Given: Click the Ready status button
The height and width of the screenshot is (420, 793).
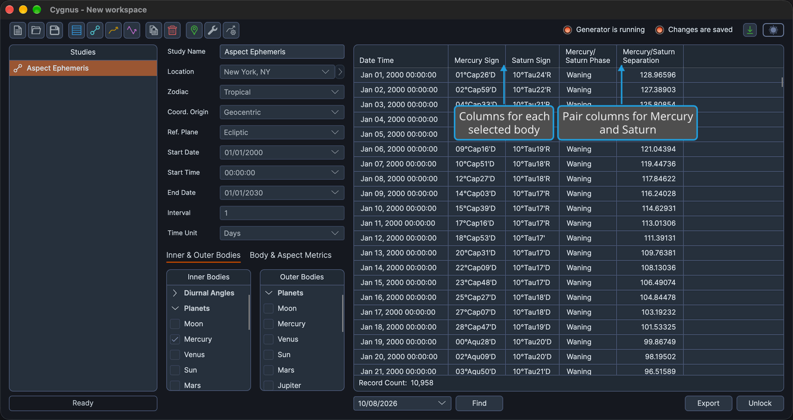Looking at the screenshot, I should pos(83,403).
